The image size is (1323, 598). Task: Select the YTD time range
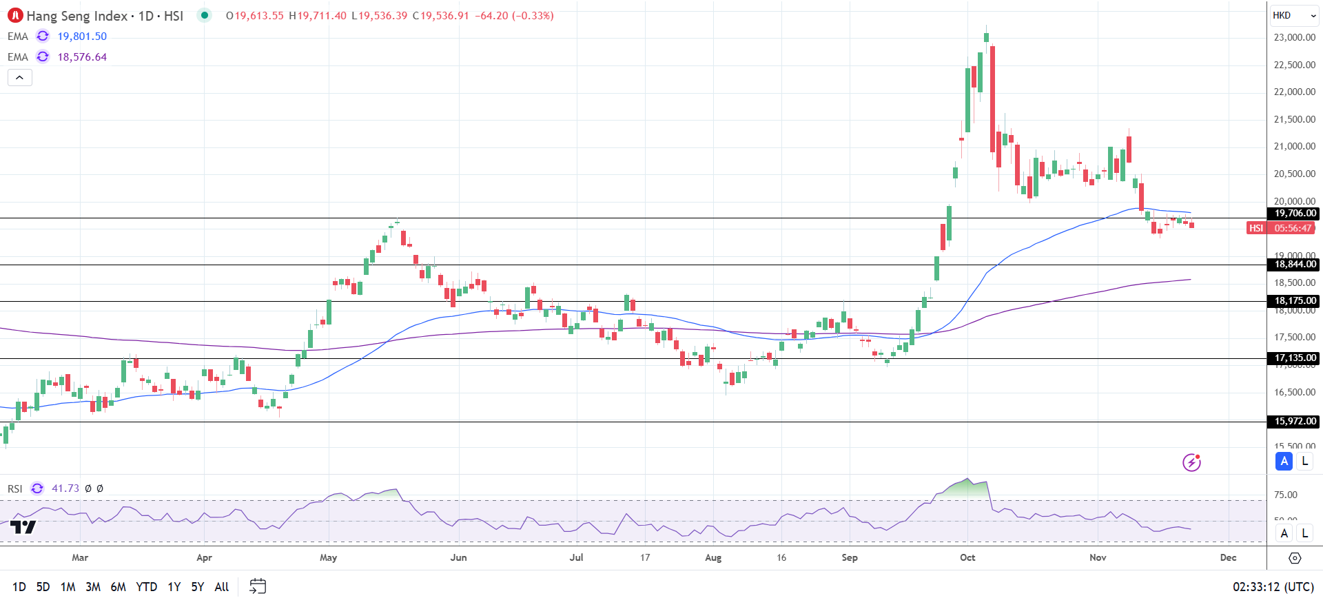click(x=147, y=587)
